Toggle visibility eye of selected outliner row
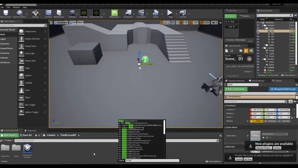Screen dimensions: 298x168 (x=258, y=31)
